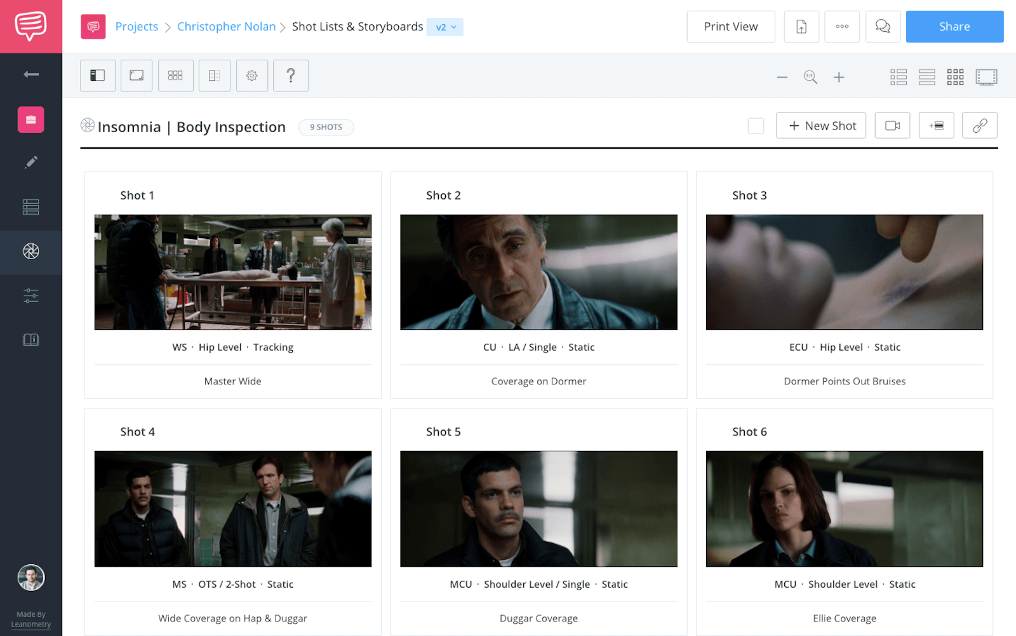Open Christopher Nolan breadcrumb link

pyautogui.click(x=226, y=27)
